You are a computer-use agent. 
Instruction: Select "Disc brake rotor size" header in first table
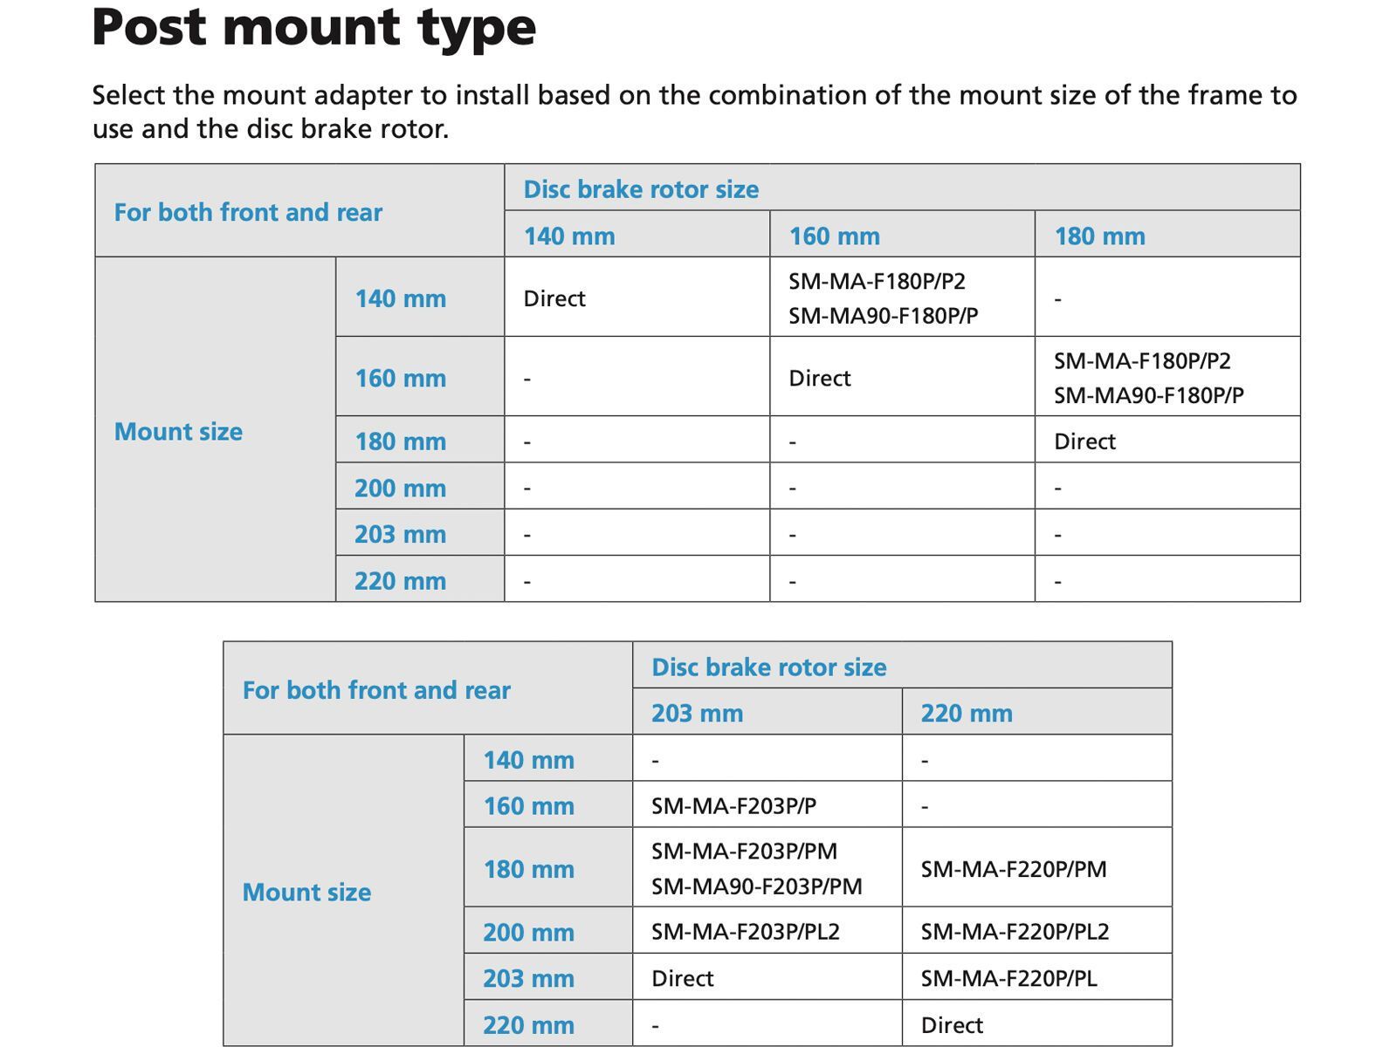click(x=640, y=189)
